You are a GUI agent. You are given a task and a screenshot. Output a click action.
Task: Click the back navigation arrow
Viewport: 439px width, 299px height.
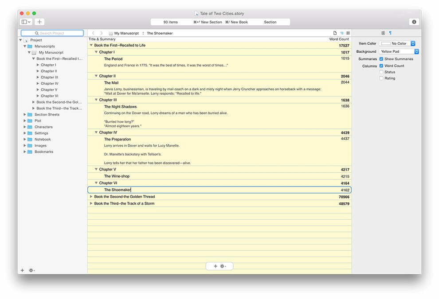[93, 33]
